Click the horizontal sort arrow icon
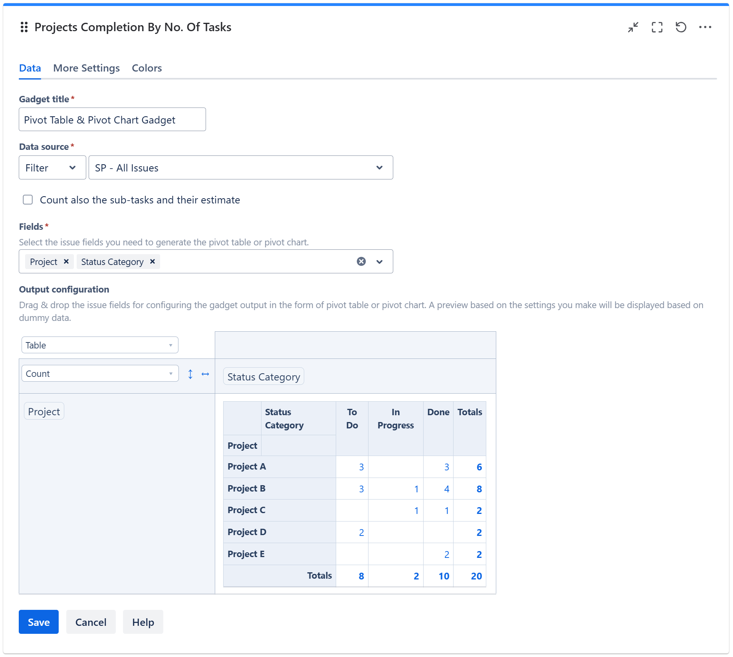This screenshot has height=657, width=733. (x=205, y=374)
